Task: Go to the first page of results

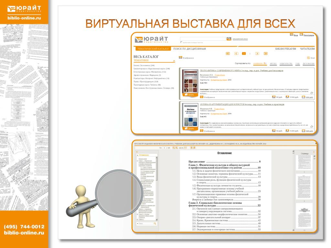Action: pyautogui.click(x=228, y=54)
